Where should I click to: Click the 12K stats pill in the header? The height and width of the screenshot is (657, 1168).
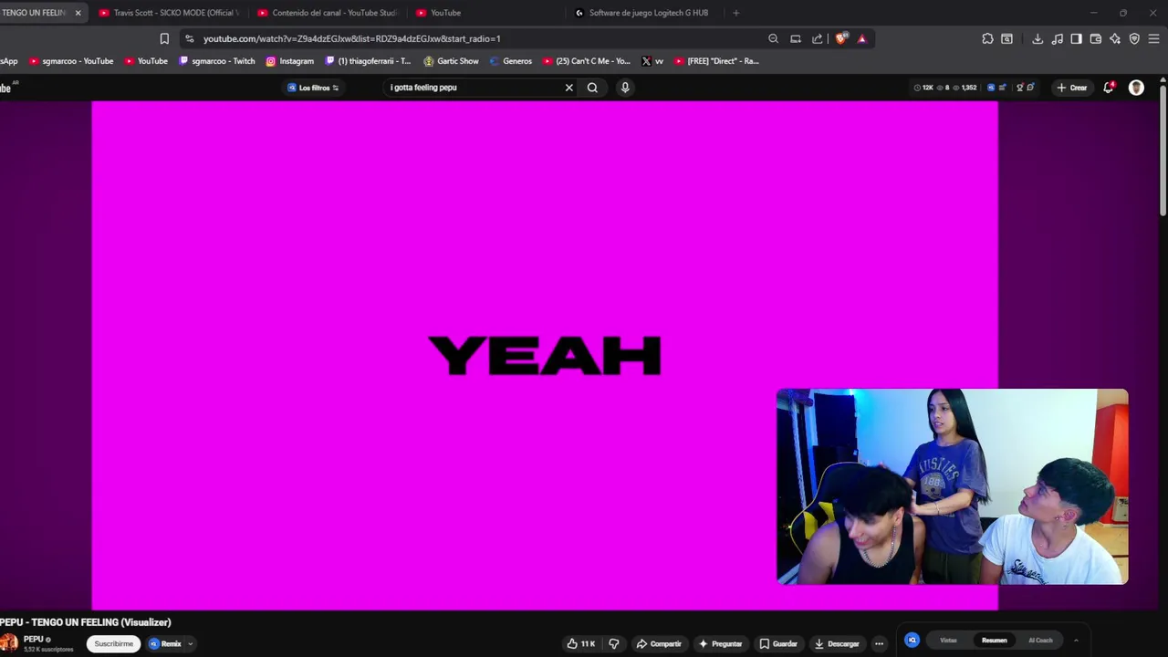click(x=924, y=88)
